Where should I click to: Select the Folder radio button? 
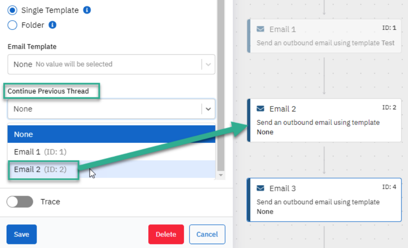[12, 25]
